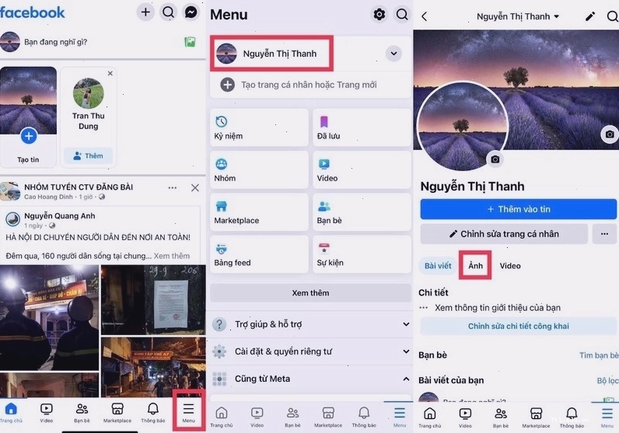Screen dimensions: 619x433
Task: Open Nguyễn Quang Anh profile name in post
Action: pos(60,216)
